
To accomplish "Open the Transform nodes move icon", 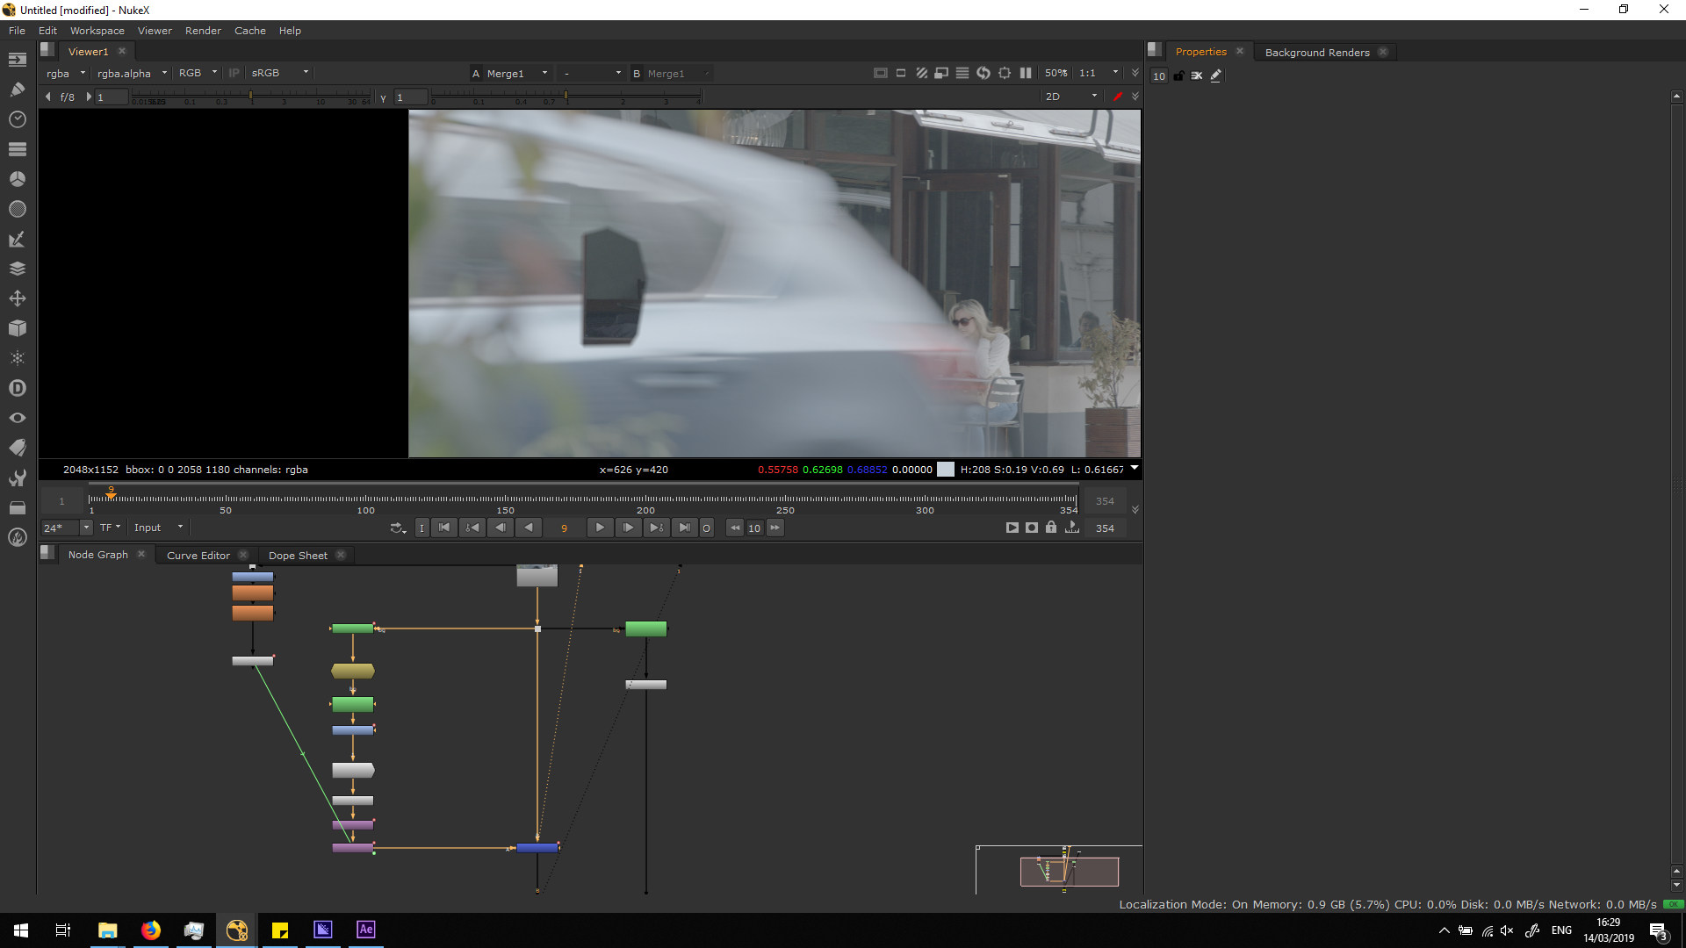I will 17,298.
